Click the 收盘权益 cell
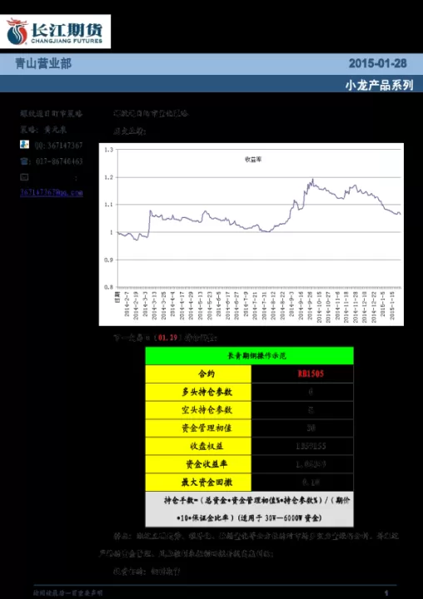Screen dimensions: 423x599 coord(198,446)
